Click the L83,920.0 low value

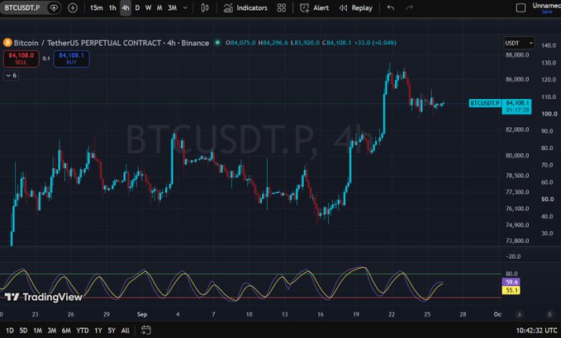point(305,43)
